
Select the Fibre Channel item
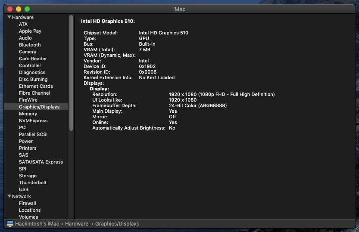pos(34,93)
